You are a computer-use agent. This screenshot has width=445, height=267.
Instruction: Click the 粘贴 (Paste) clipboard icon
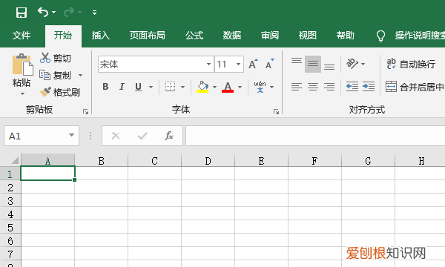[x=22, y=65]
